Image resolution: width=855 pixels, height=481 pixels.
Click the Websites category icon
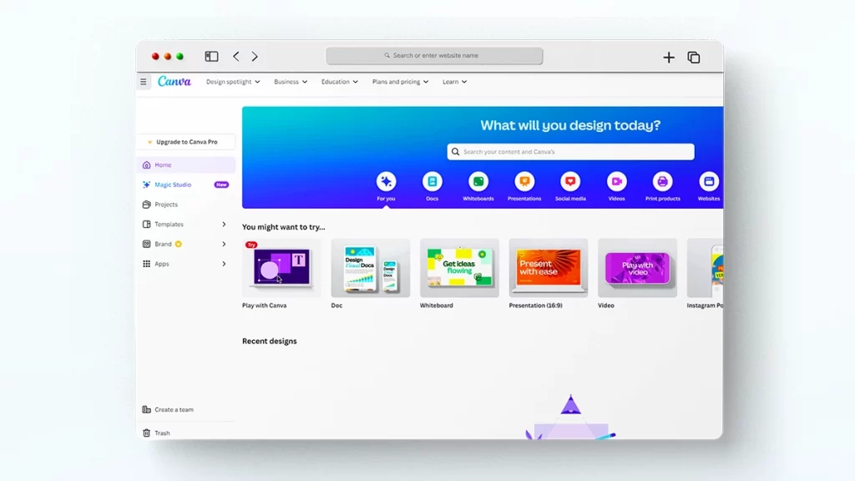click(708, 181)
